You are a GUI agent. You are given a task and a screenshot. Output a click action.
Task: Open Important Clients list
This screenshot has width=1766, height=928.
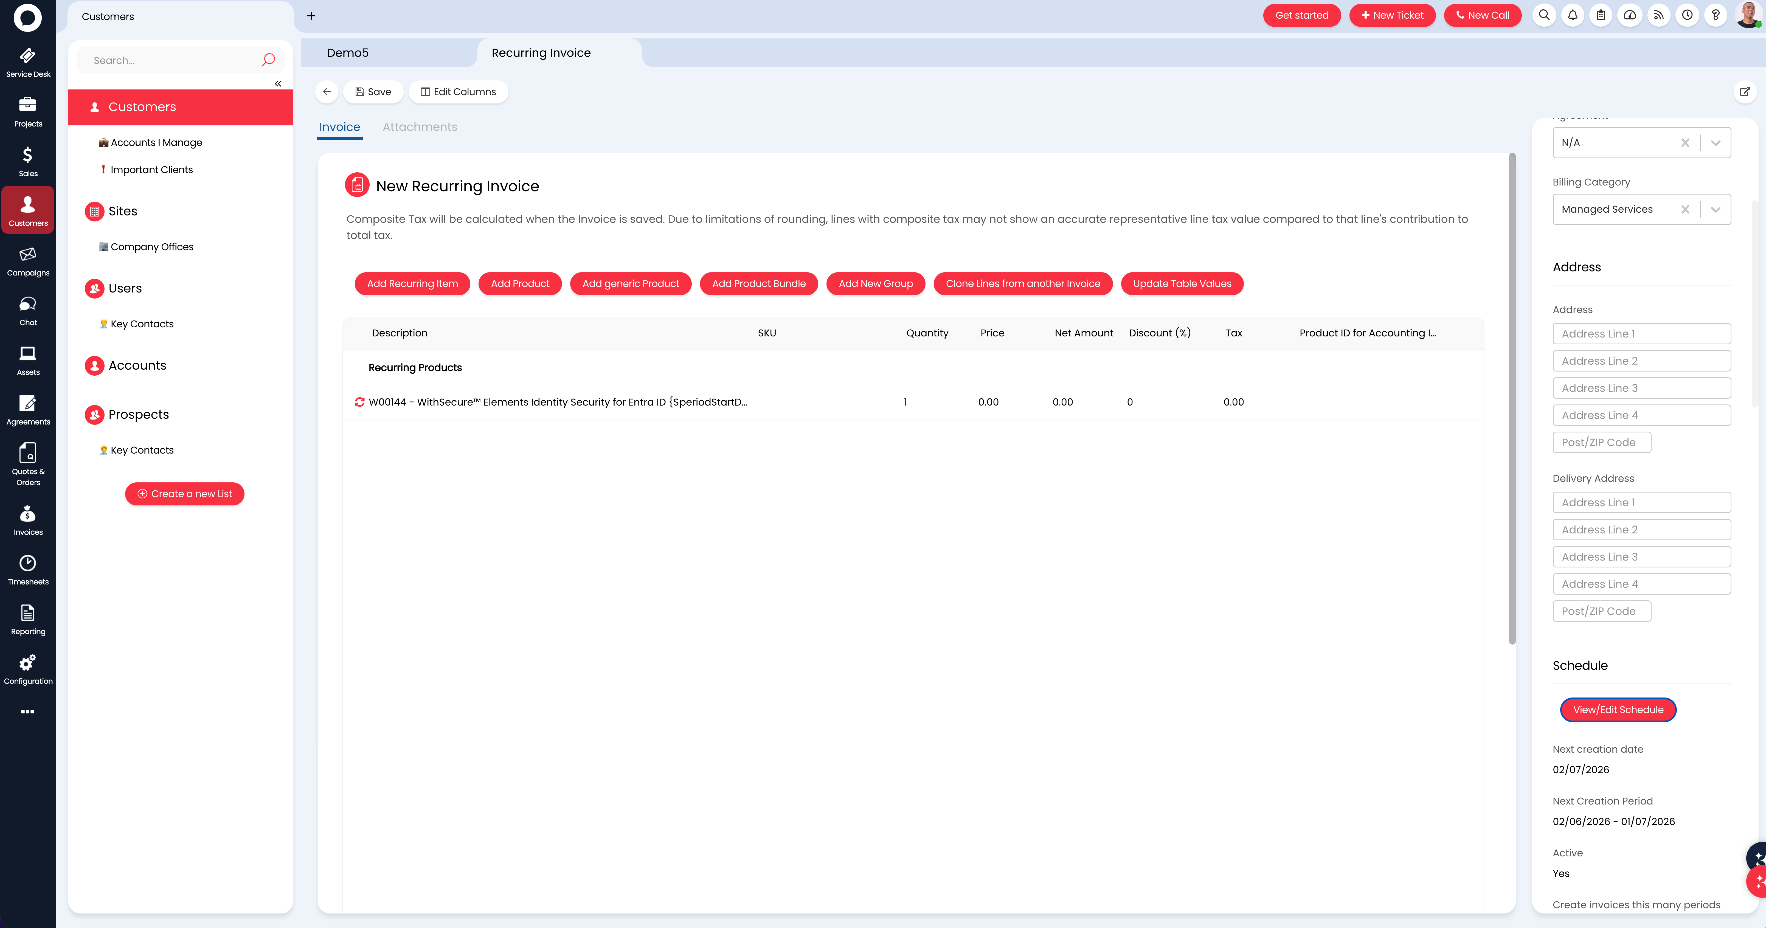(151, 169)
